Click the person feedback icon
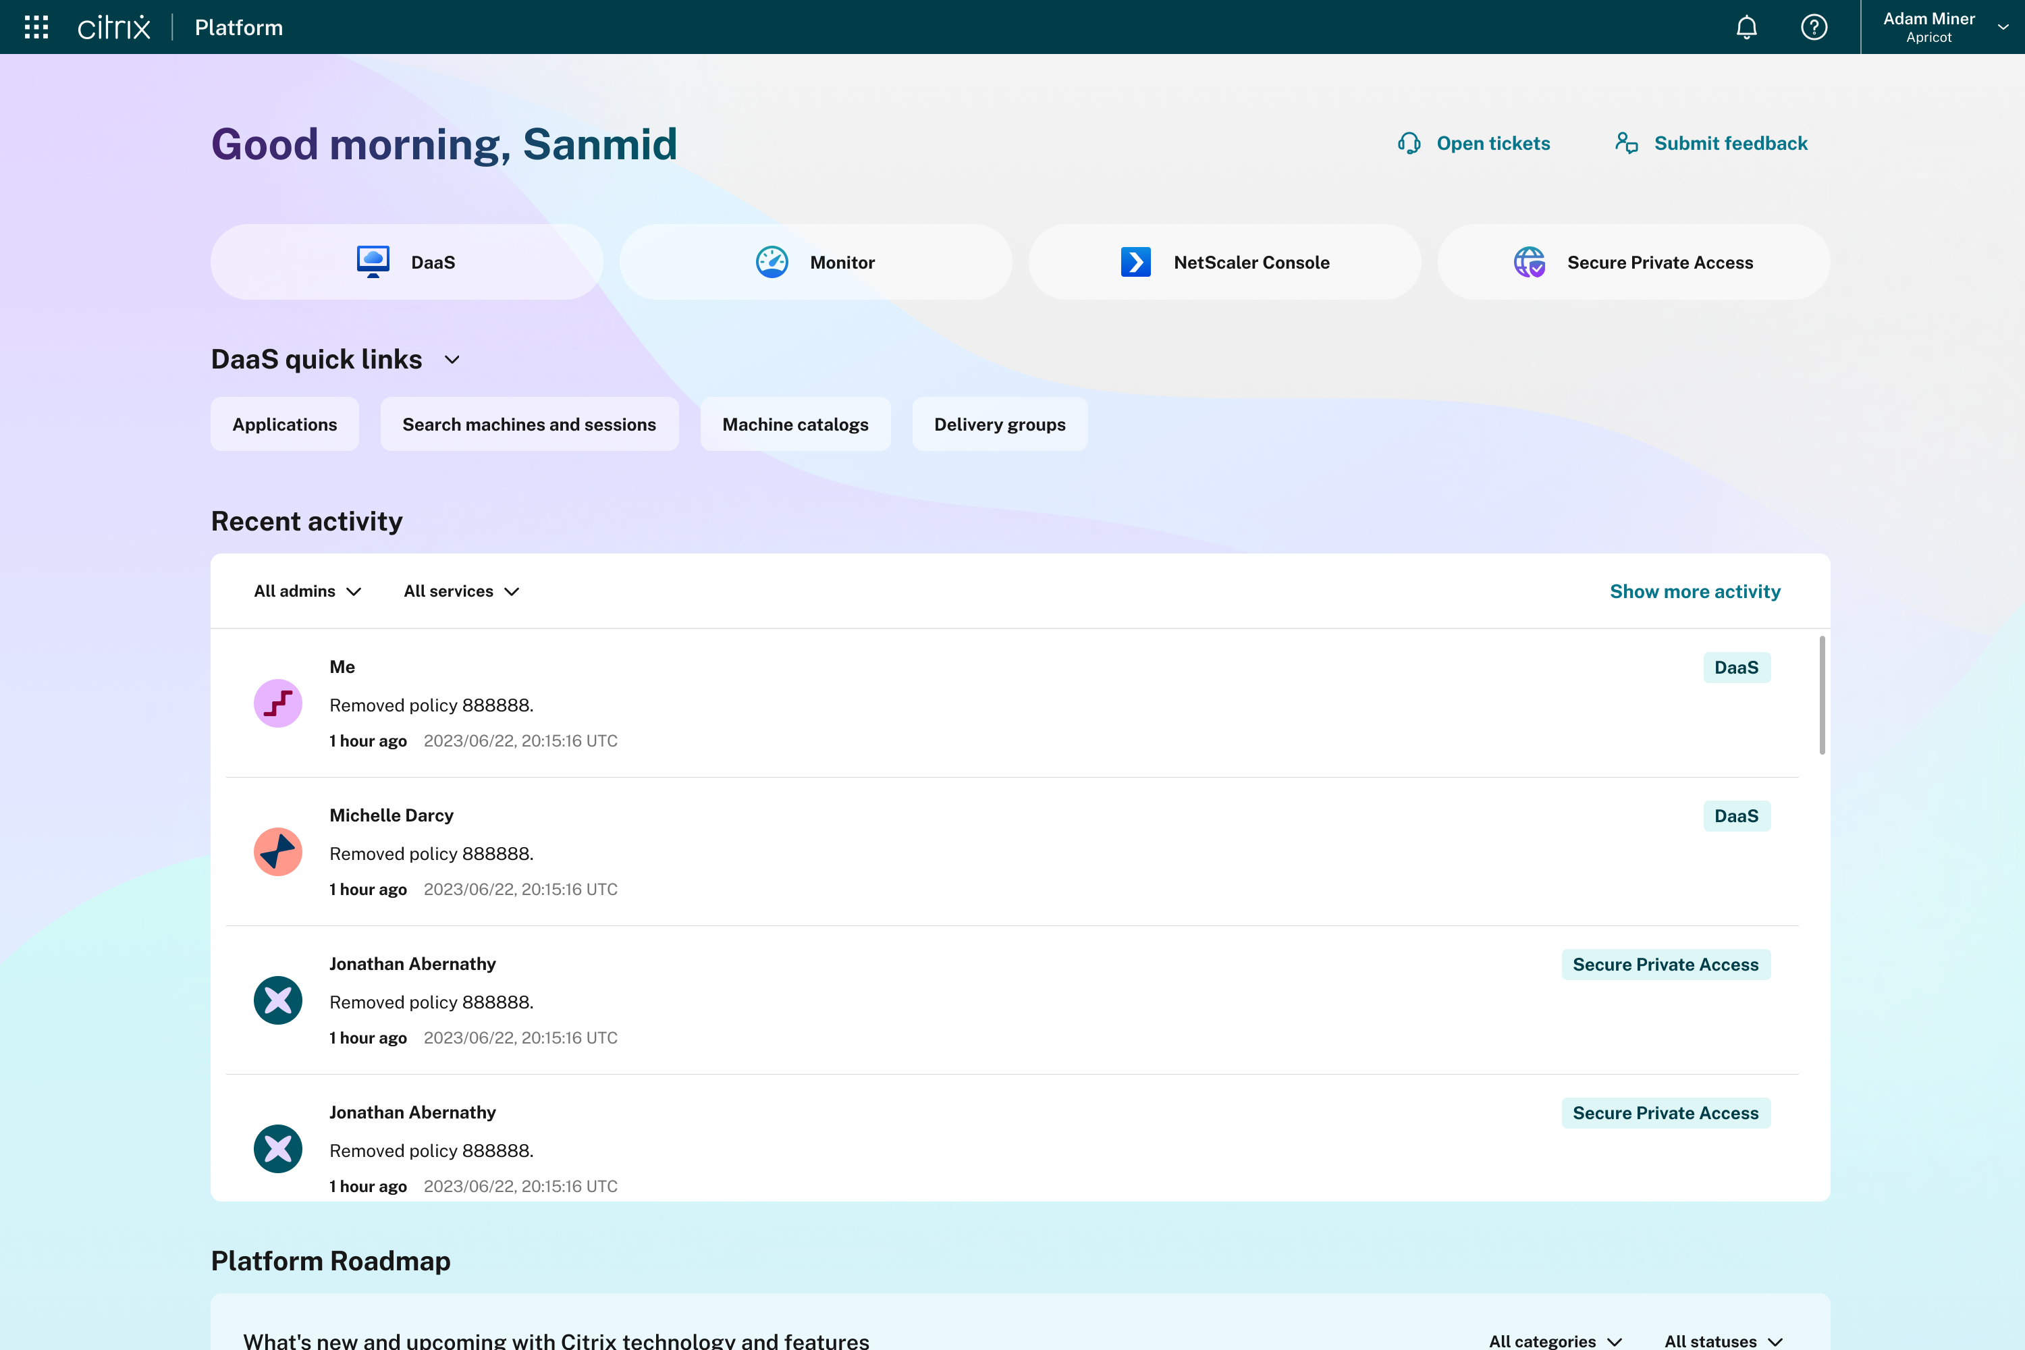 pos(1626,143)
